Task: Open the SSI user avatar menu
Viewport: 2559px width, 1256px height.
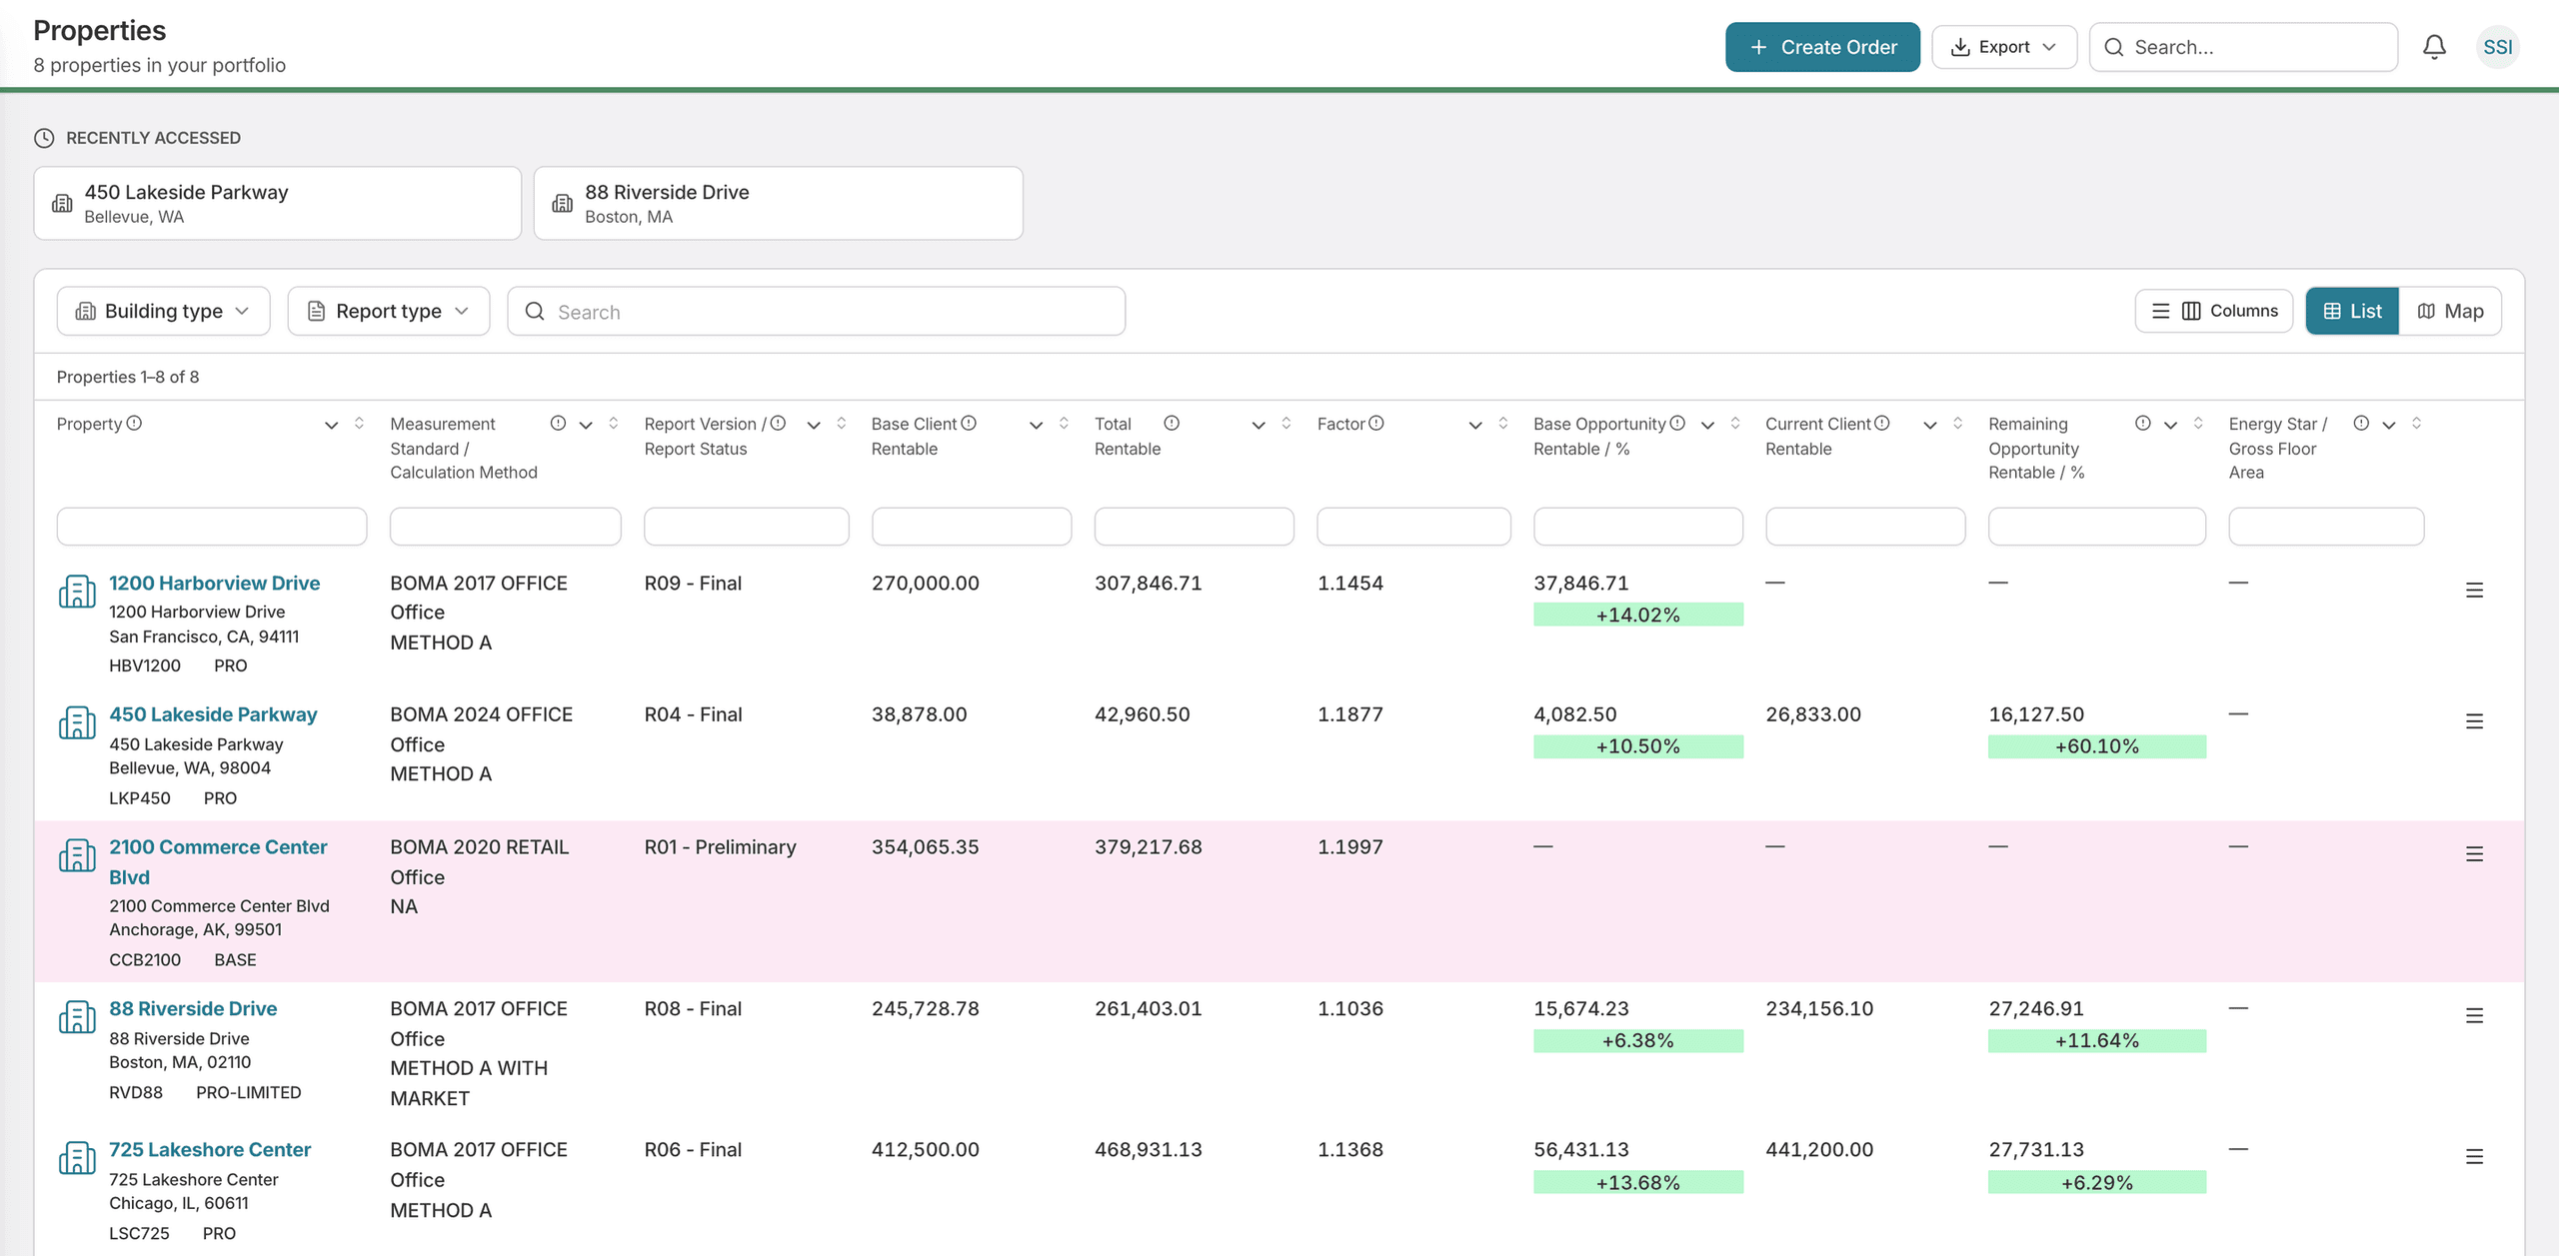Action: coord(2497,47)
